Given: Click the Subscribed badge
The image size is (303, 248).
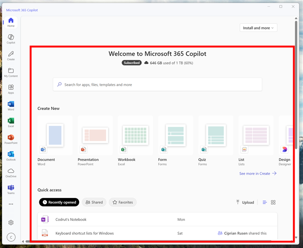Looking at the screenshot, I should tap(131, 63).
